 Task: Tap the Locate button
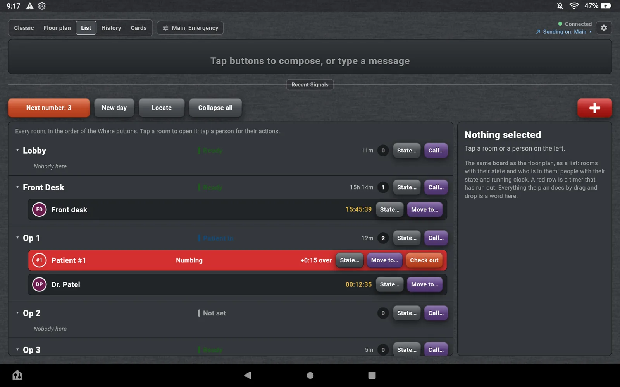(x=162, y=108)
